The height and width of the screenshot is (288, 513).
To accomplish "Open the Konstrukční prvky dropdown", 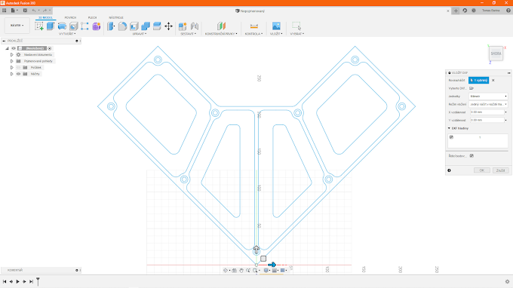I will [x=221, y=34].
